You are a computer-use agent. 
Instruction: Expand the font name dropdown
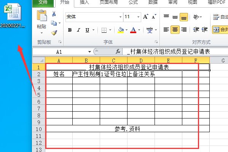[x=120, y=17]
